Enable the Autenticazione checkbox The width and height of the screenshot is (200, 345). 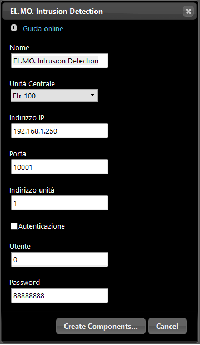coord(14,226)
